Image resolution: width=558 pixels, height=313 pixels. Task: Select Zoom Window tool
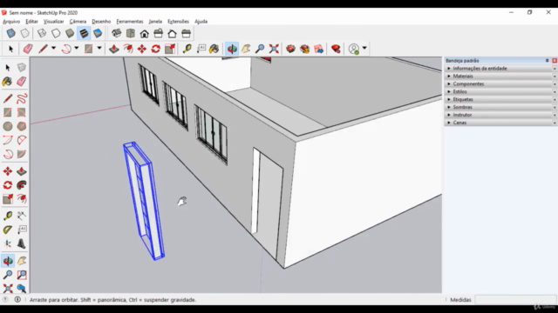(21, 275)
